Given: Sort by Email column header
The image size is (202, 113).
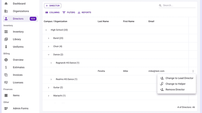Looking at the screenshot, I should [151, 21].
